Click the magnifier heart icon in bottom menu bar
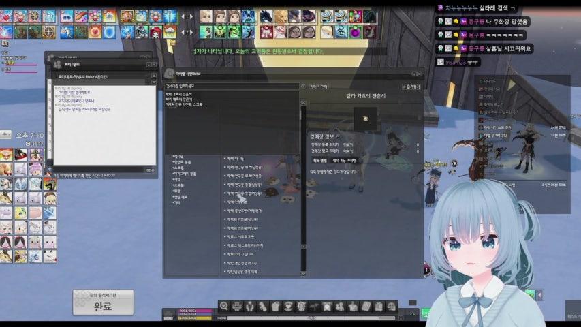 click(x=224, y=307)
